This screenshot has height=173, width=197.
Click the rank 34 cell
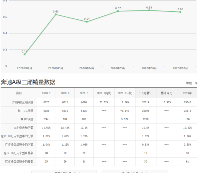point(84,161)
